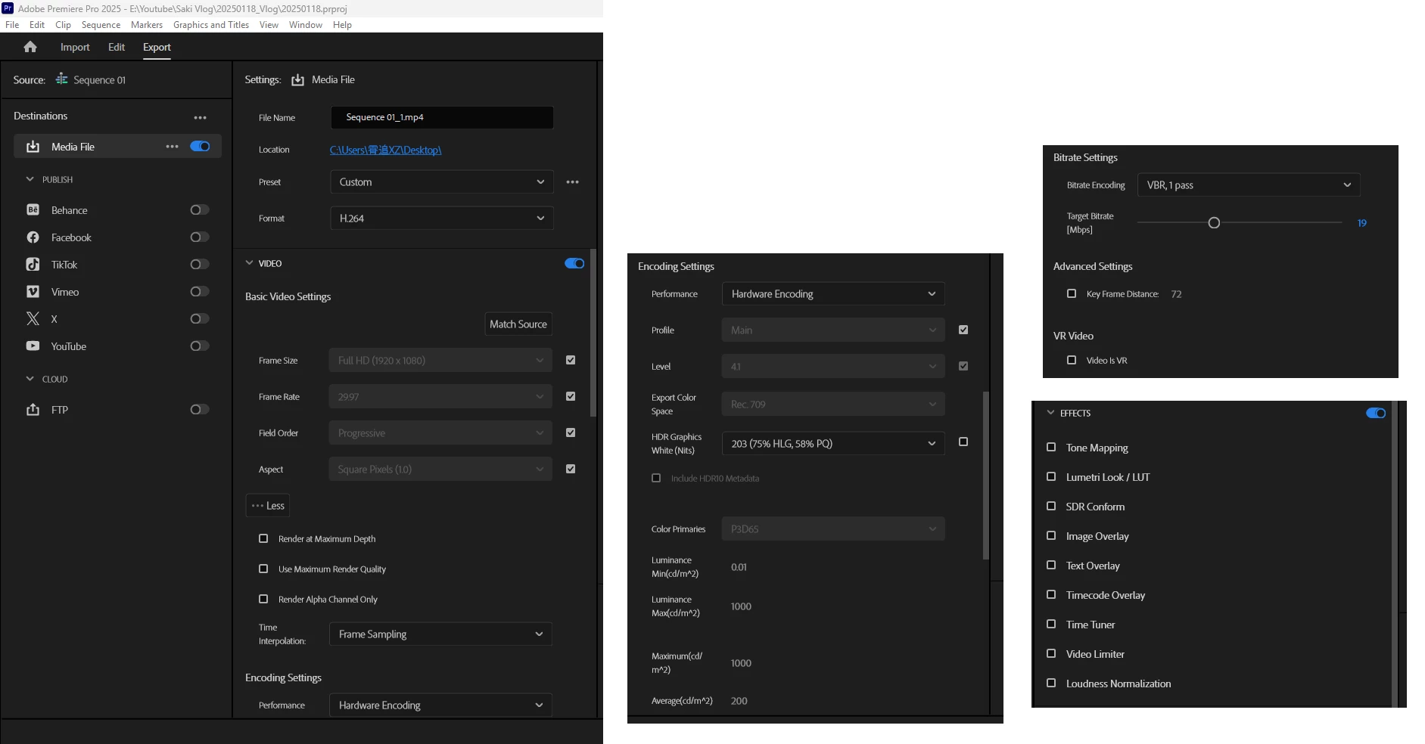Click the Media File destination icon
1425x744 pixels.
tap(33, 147)
